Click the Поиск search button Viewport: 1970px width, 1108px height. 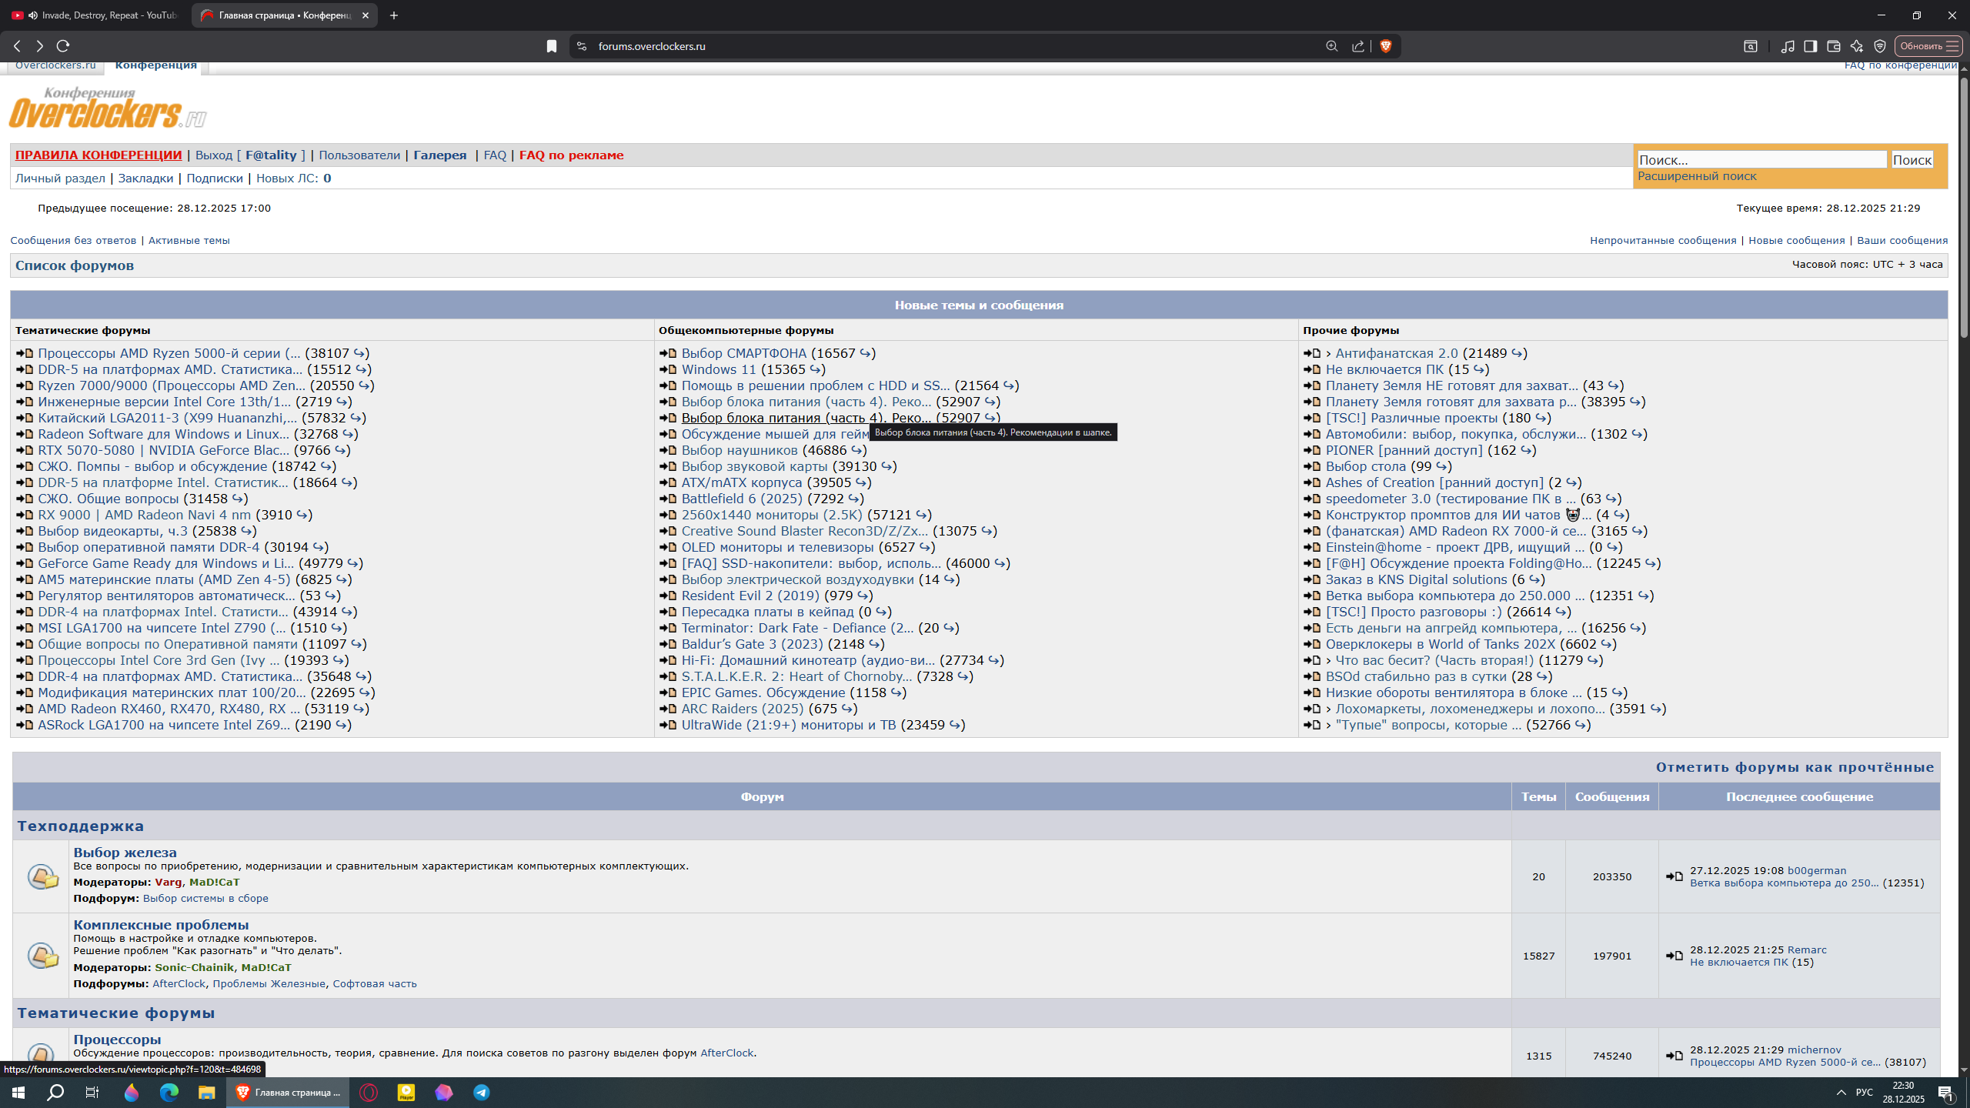[x=1912, y=160]
